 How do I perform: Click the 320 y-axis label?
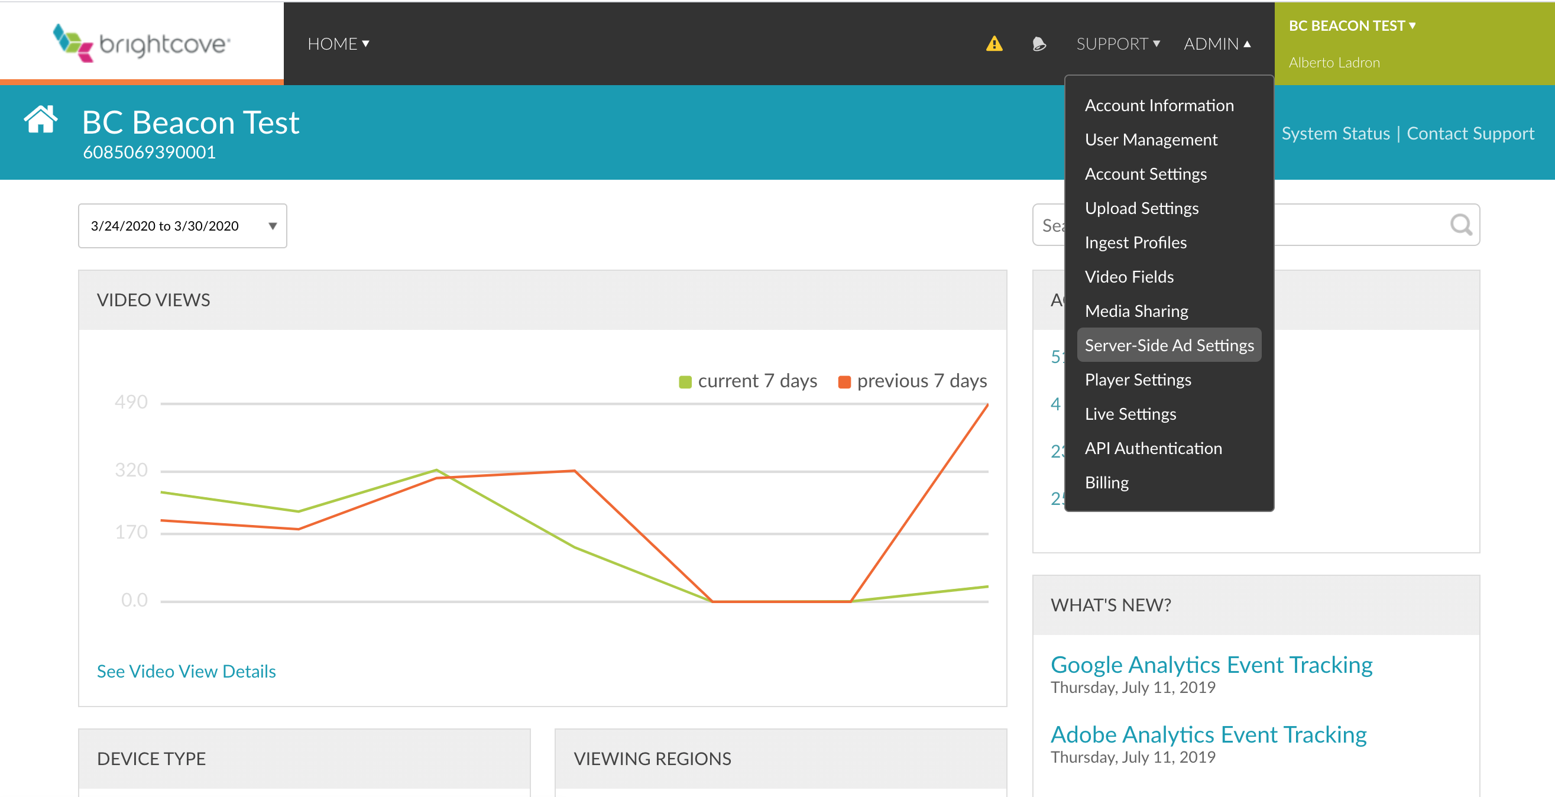131,471
